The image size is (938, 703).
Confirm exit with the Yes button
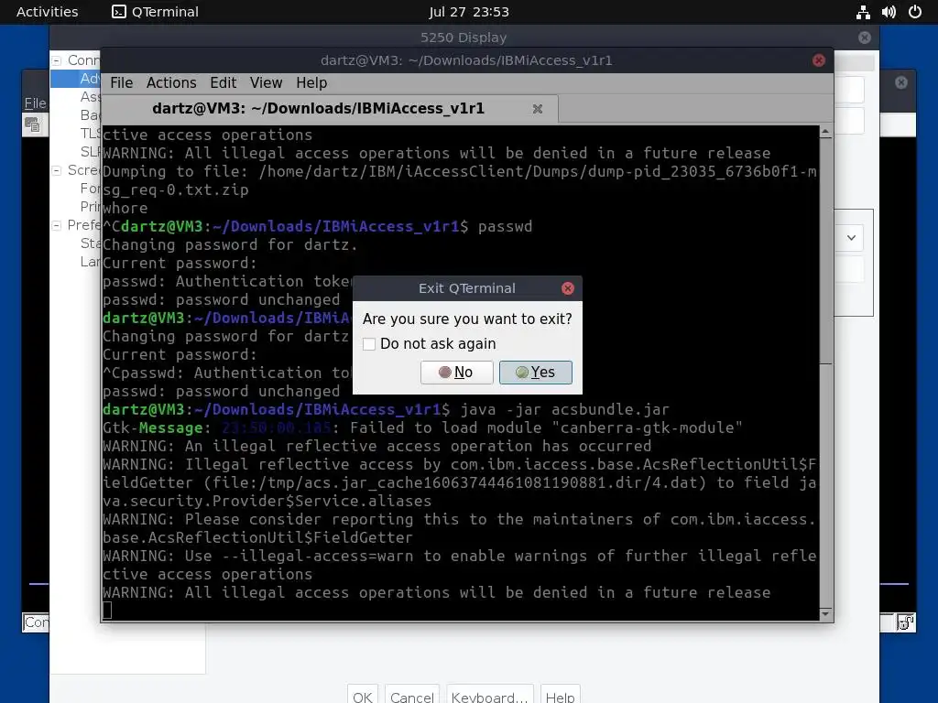click(x=535, y=372)
